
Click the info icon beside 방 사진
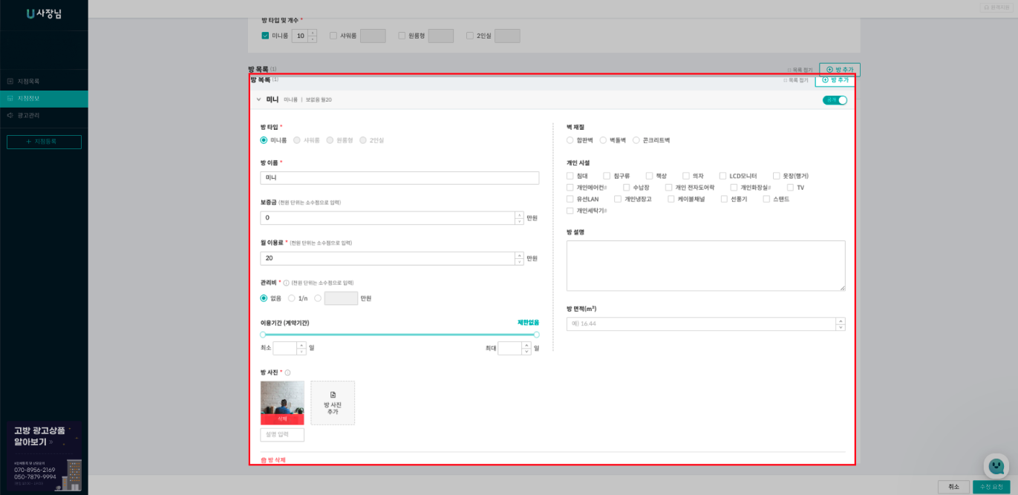288,373
